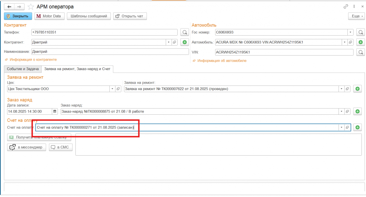Screen dimensions: 366x197
Task: Switch to Событие и Задача tab
Action: 23,69
